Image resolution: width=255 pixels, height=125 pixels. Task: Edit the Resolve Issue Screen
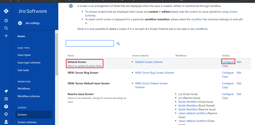click(239, 94)
